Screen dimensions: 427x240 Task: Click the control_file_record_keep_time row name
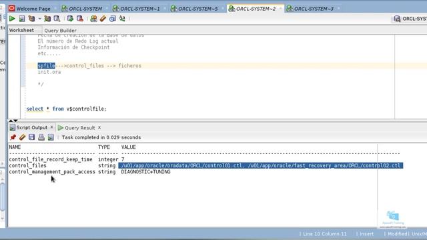(51, 159)
